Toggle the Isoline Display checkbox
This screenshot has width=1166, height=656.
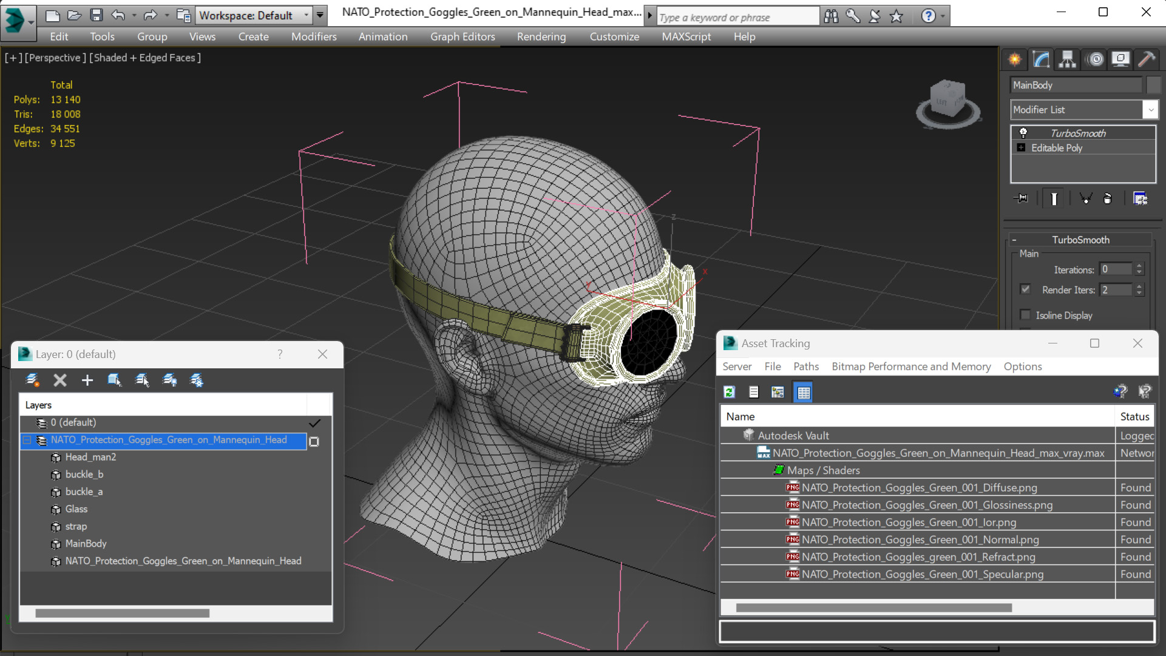pos(1025,315)
